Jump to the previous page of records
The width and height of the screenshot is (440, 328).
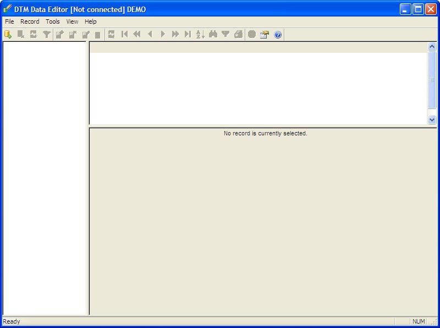point(137,35)
